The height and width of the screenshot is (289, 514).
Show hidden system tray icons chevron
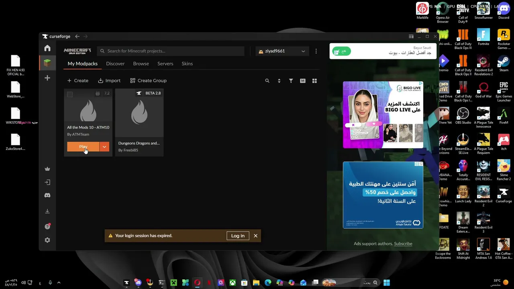tap(59, 283)
